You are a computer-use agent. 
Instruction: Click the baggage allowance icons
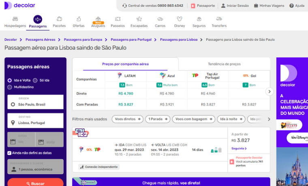point(216,150)
